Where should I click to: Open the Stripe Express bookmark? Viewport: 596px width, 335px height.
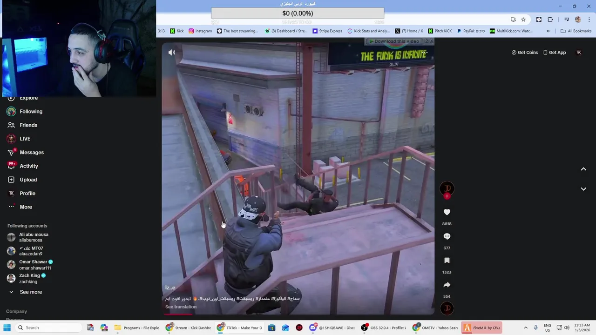pyautogui.click(x=327, y=31)
